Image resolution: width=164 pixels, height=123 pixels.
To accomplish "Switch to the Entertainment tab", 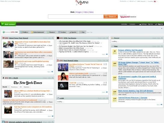I will (38, 32).
